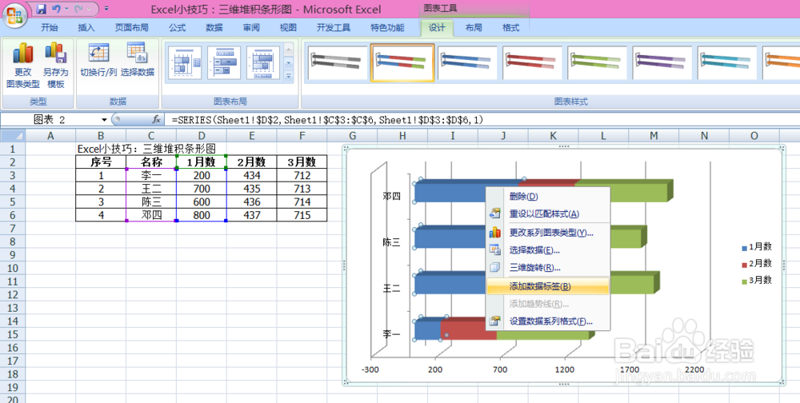Customize the quick access toolbar dropdown
This screenshot has width=800, height=403.
pos(106,9)
